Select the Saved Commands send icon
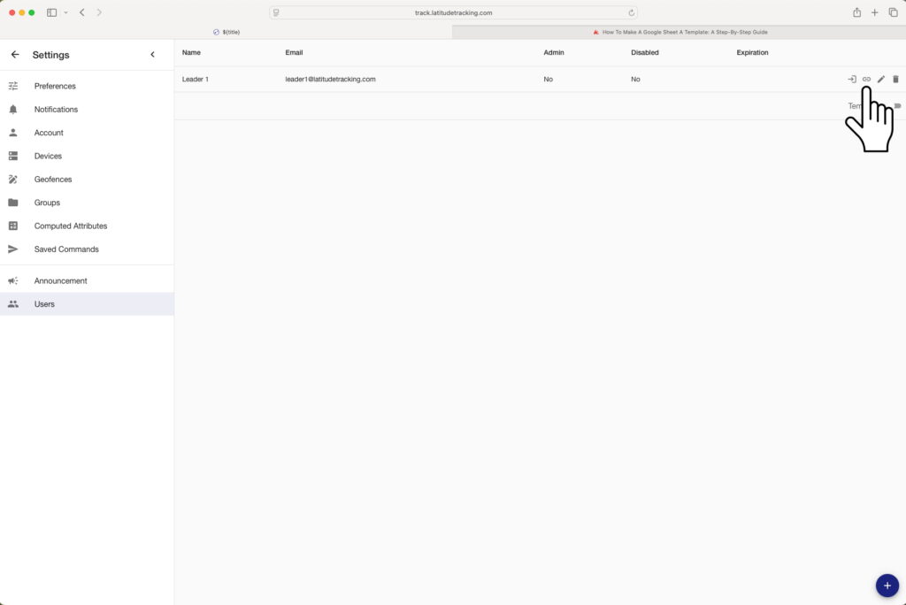Viewport: 906px width, 605px height. click(12, 249)
